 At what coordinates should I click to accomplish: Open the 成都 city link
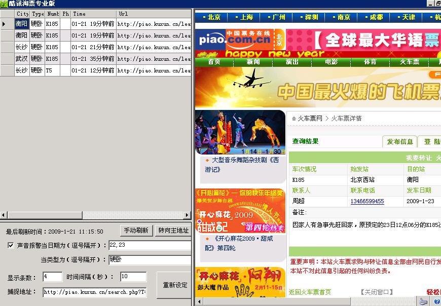pos(376,17)
